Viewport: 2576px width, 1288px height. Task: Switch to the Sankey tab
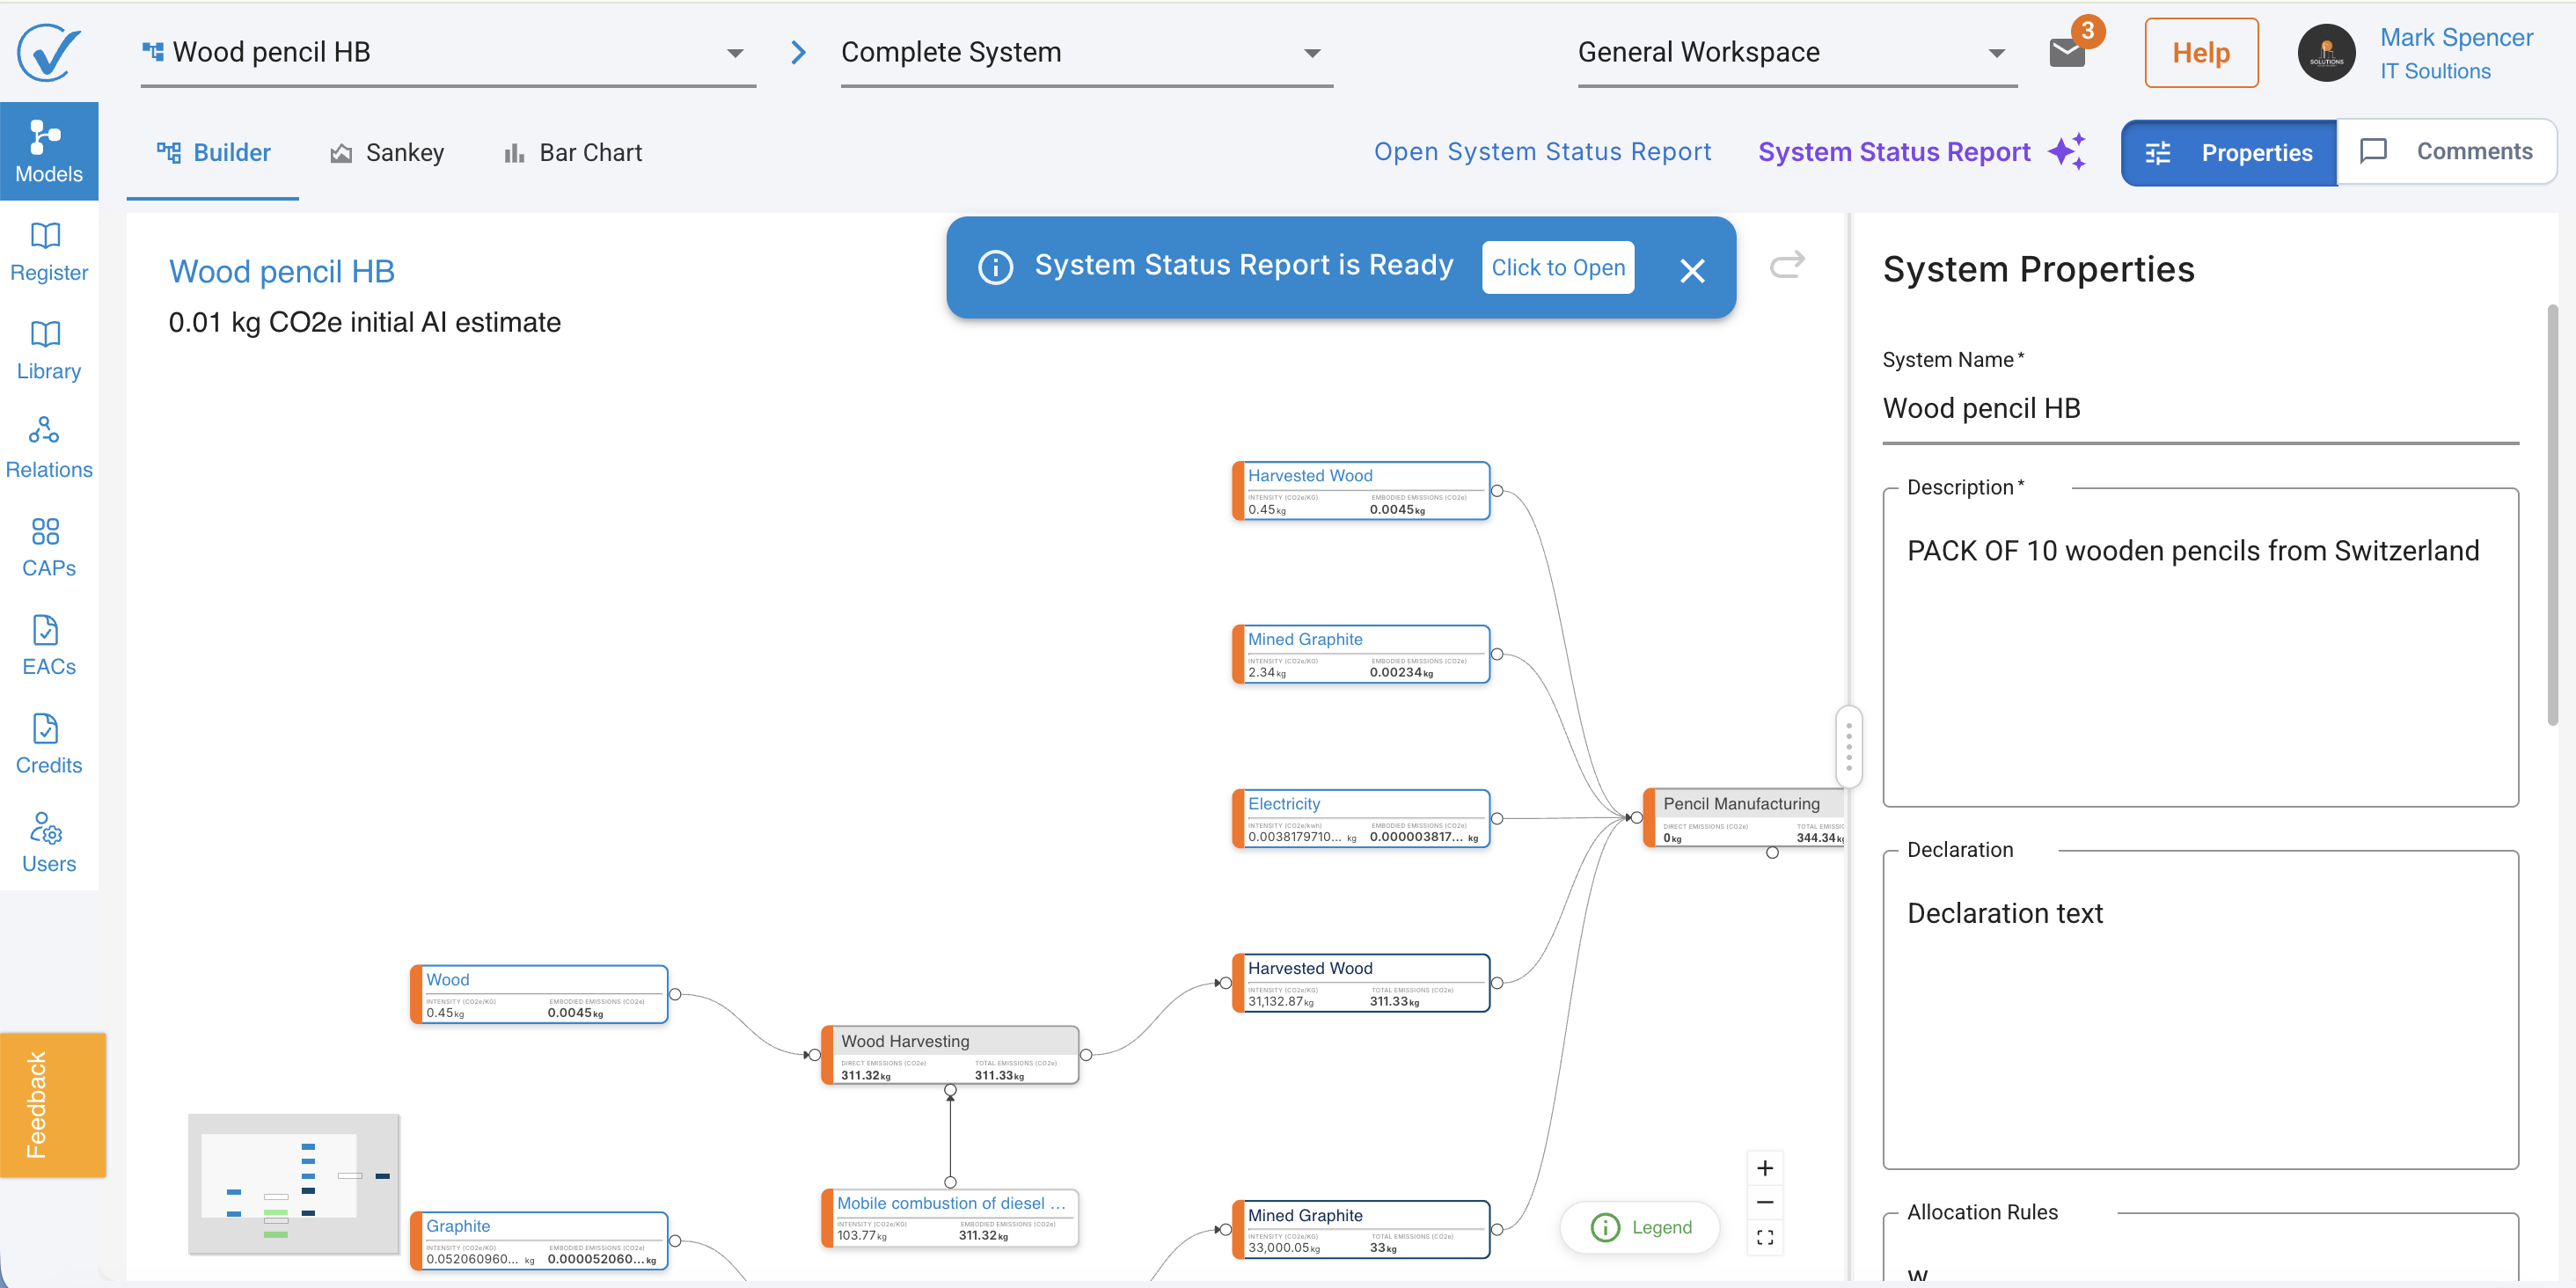[387, 153]
